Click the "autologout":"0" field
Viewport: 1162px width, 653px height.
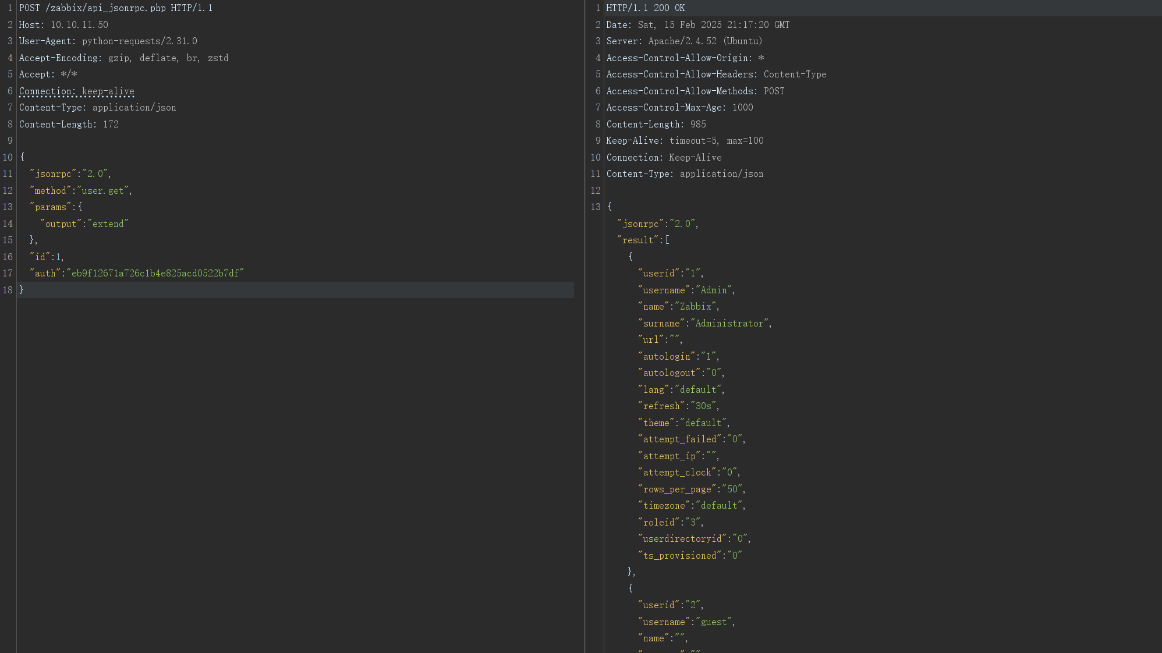tap(681, 373)
